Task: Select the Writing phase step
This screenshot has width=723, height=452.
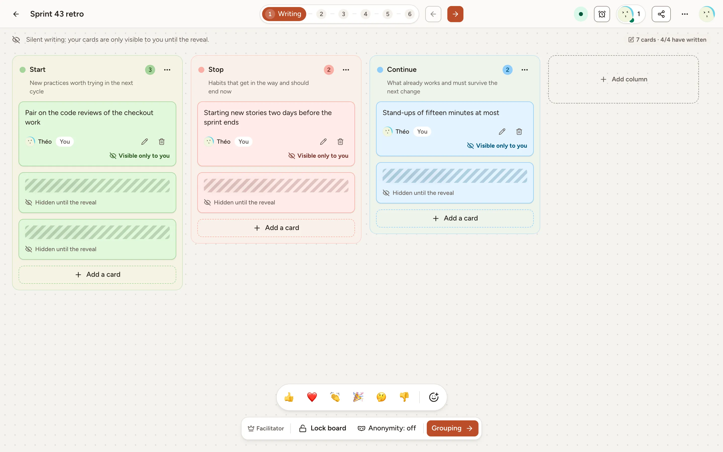Action: 284,14
